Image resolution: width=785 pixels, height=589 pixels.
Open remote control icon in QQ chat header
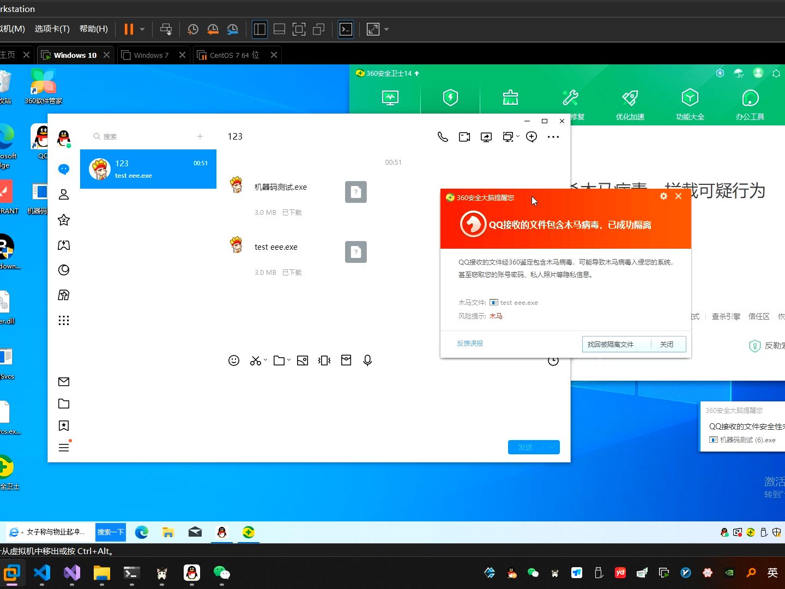click(x=508, y=137)
